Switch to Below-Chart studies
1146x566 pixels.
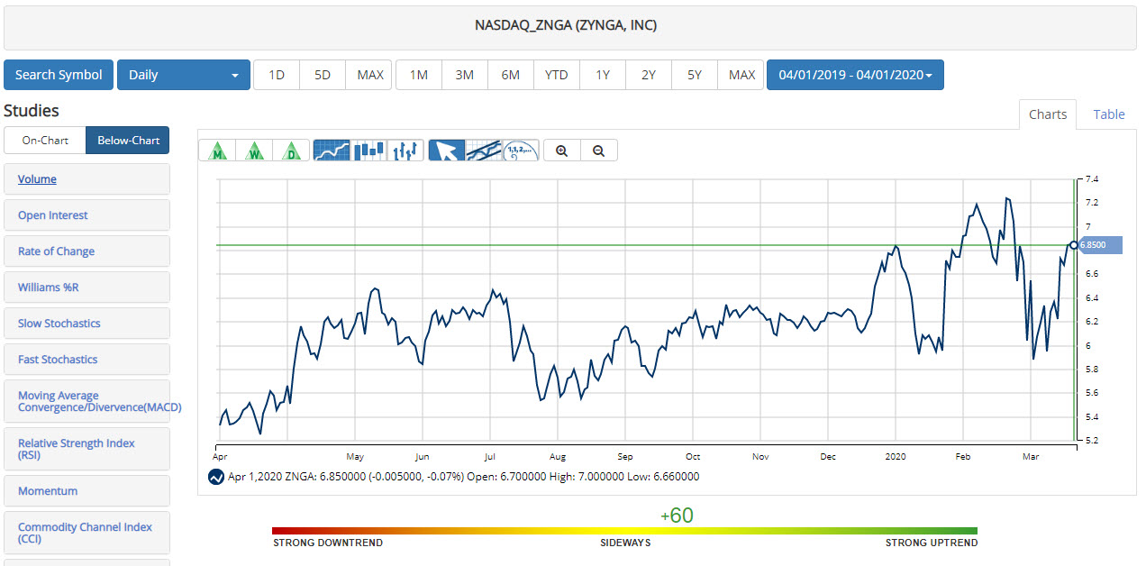[128, 141]
